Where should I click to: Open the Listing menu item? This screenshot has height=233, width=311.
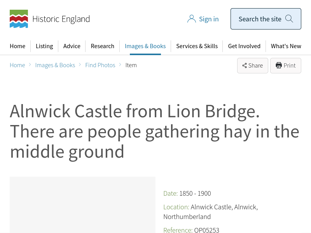[x=44, y=46]
